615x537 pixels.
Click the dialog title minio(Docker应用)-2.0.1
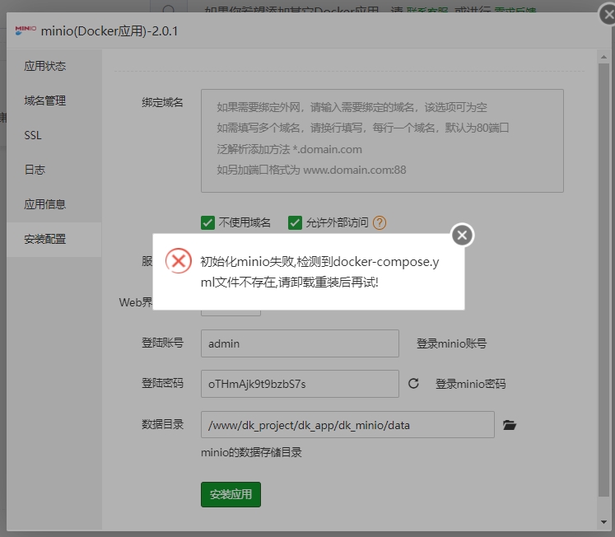click(x=109, y=31)
